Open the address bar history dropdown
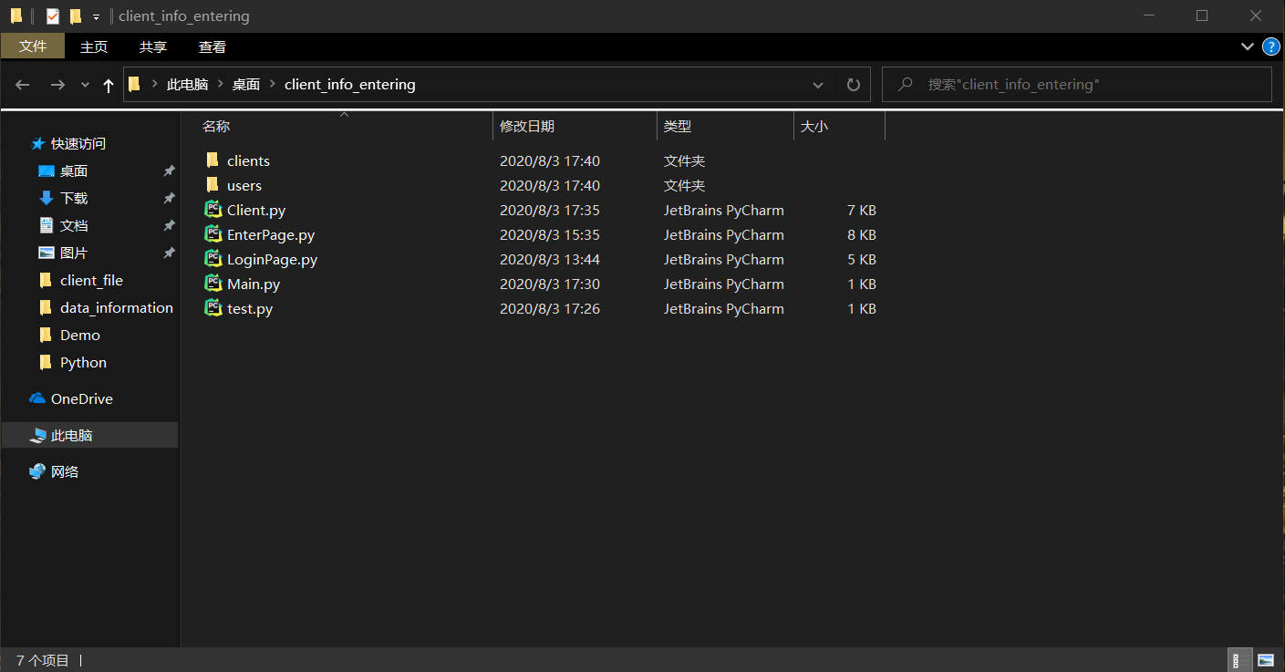Image resolution: width=1285 pixels, height=672 pixels. 818,85
